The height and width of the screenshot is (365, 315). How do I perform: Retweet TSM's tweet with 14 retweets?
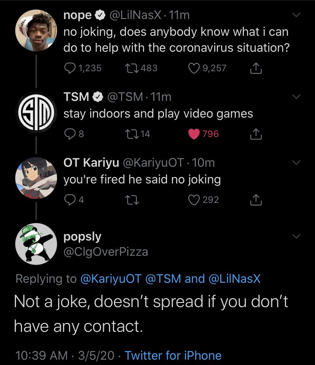coord(131,134)
